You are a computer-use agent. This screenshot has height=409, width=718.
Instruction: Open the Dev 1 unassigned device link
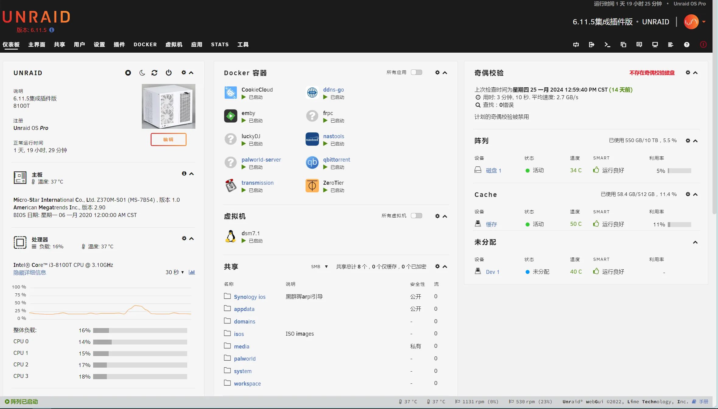pos(492,272)
